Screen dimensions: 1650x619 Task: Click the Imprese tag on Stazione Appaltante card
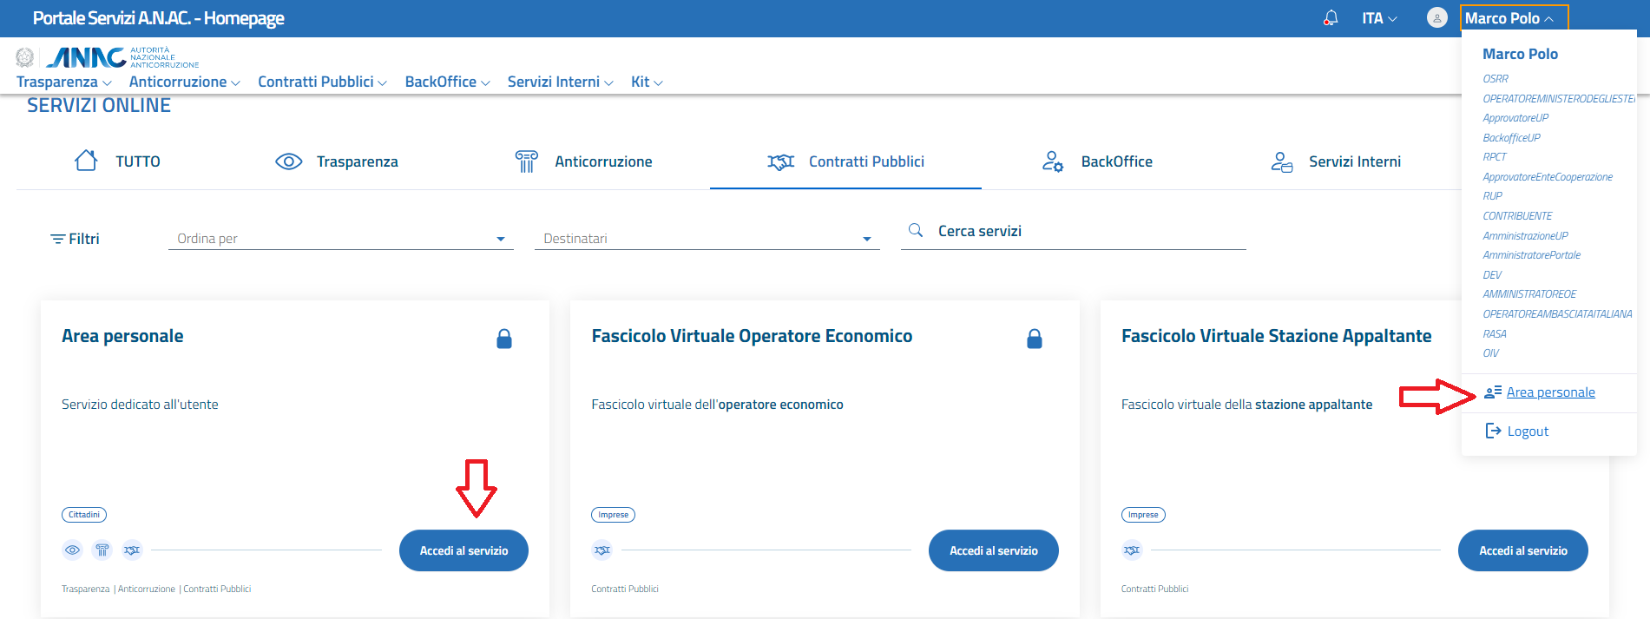coord(1143,515)
